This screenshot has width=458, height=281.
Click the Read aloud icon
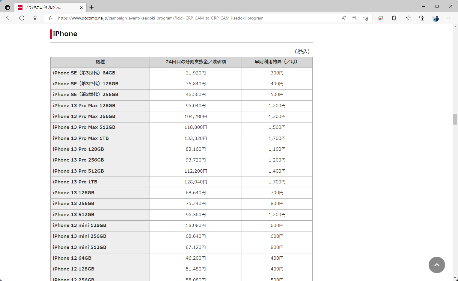(344, 18)
